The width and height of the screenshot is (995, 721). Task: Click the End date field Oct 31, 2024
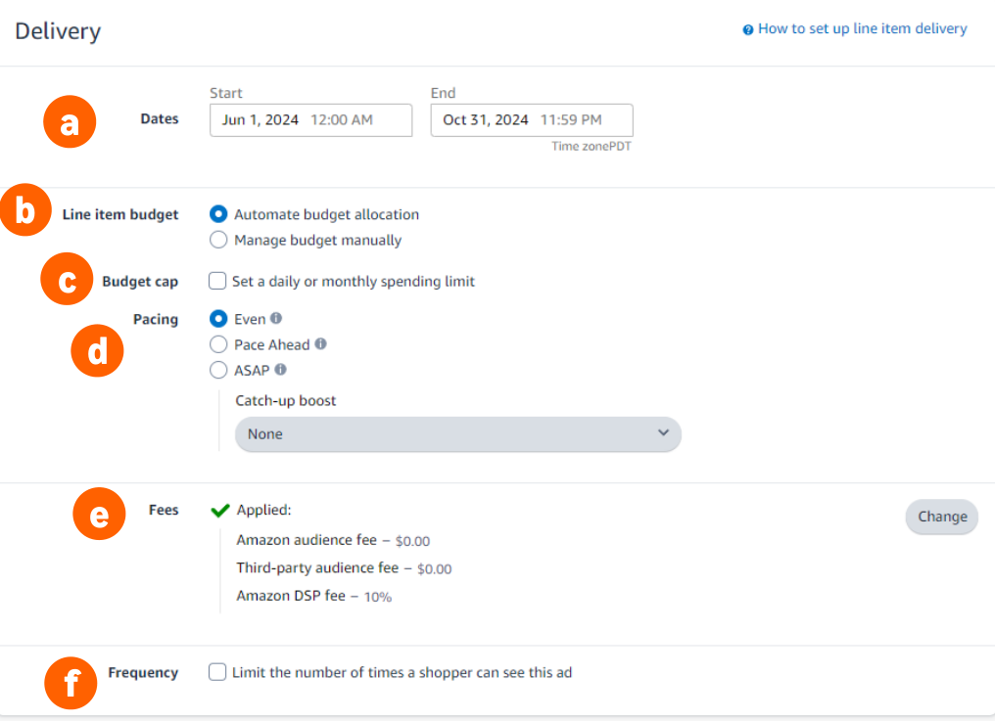pyautogui.click(x=532, y=120)
